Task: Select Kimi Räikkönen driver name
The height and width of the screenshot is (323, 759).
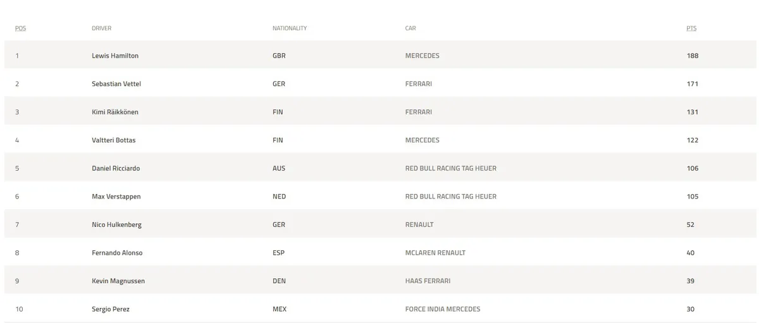Action: point(114,112)
